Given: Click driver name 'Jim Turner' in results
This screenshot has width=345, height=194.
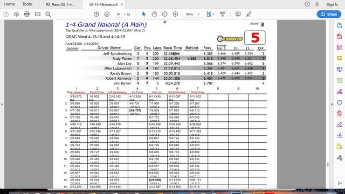Looking at the screenshot, I should point(122,84).
